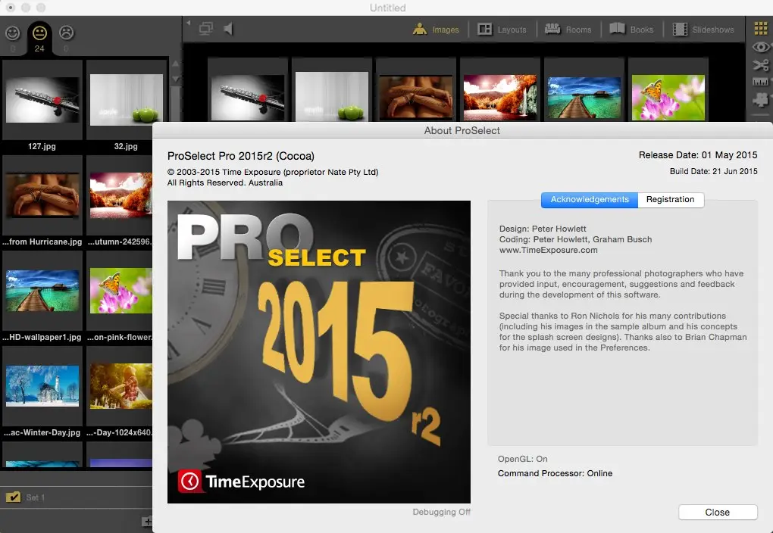Click the autumn waterfall image in the main view

[500, 98]
